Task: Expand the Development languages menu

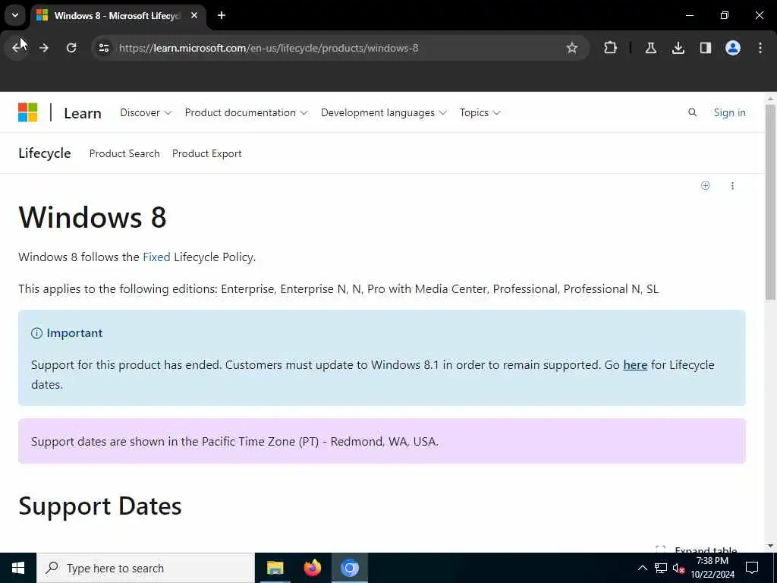Action: 383,112
